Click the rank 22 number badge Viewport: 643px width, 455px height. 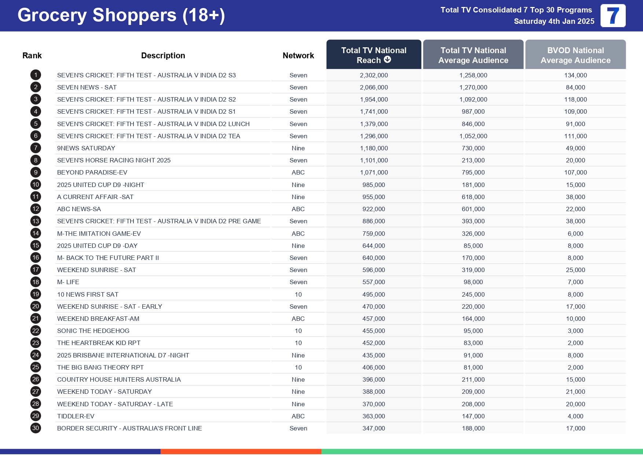(36, 331)
